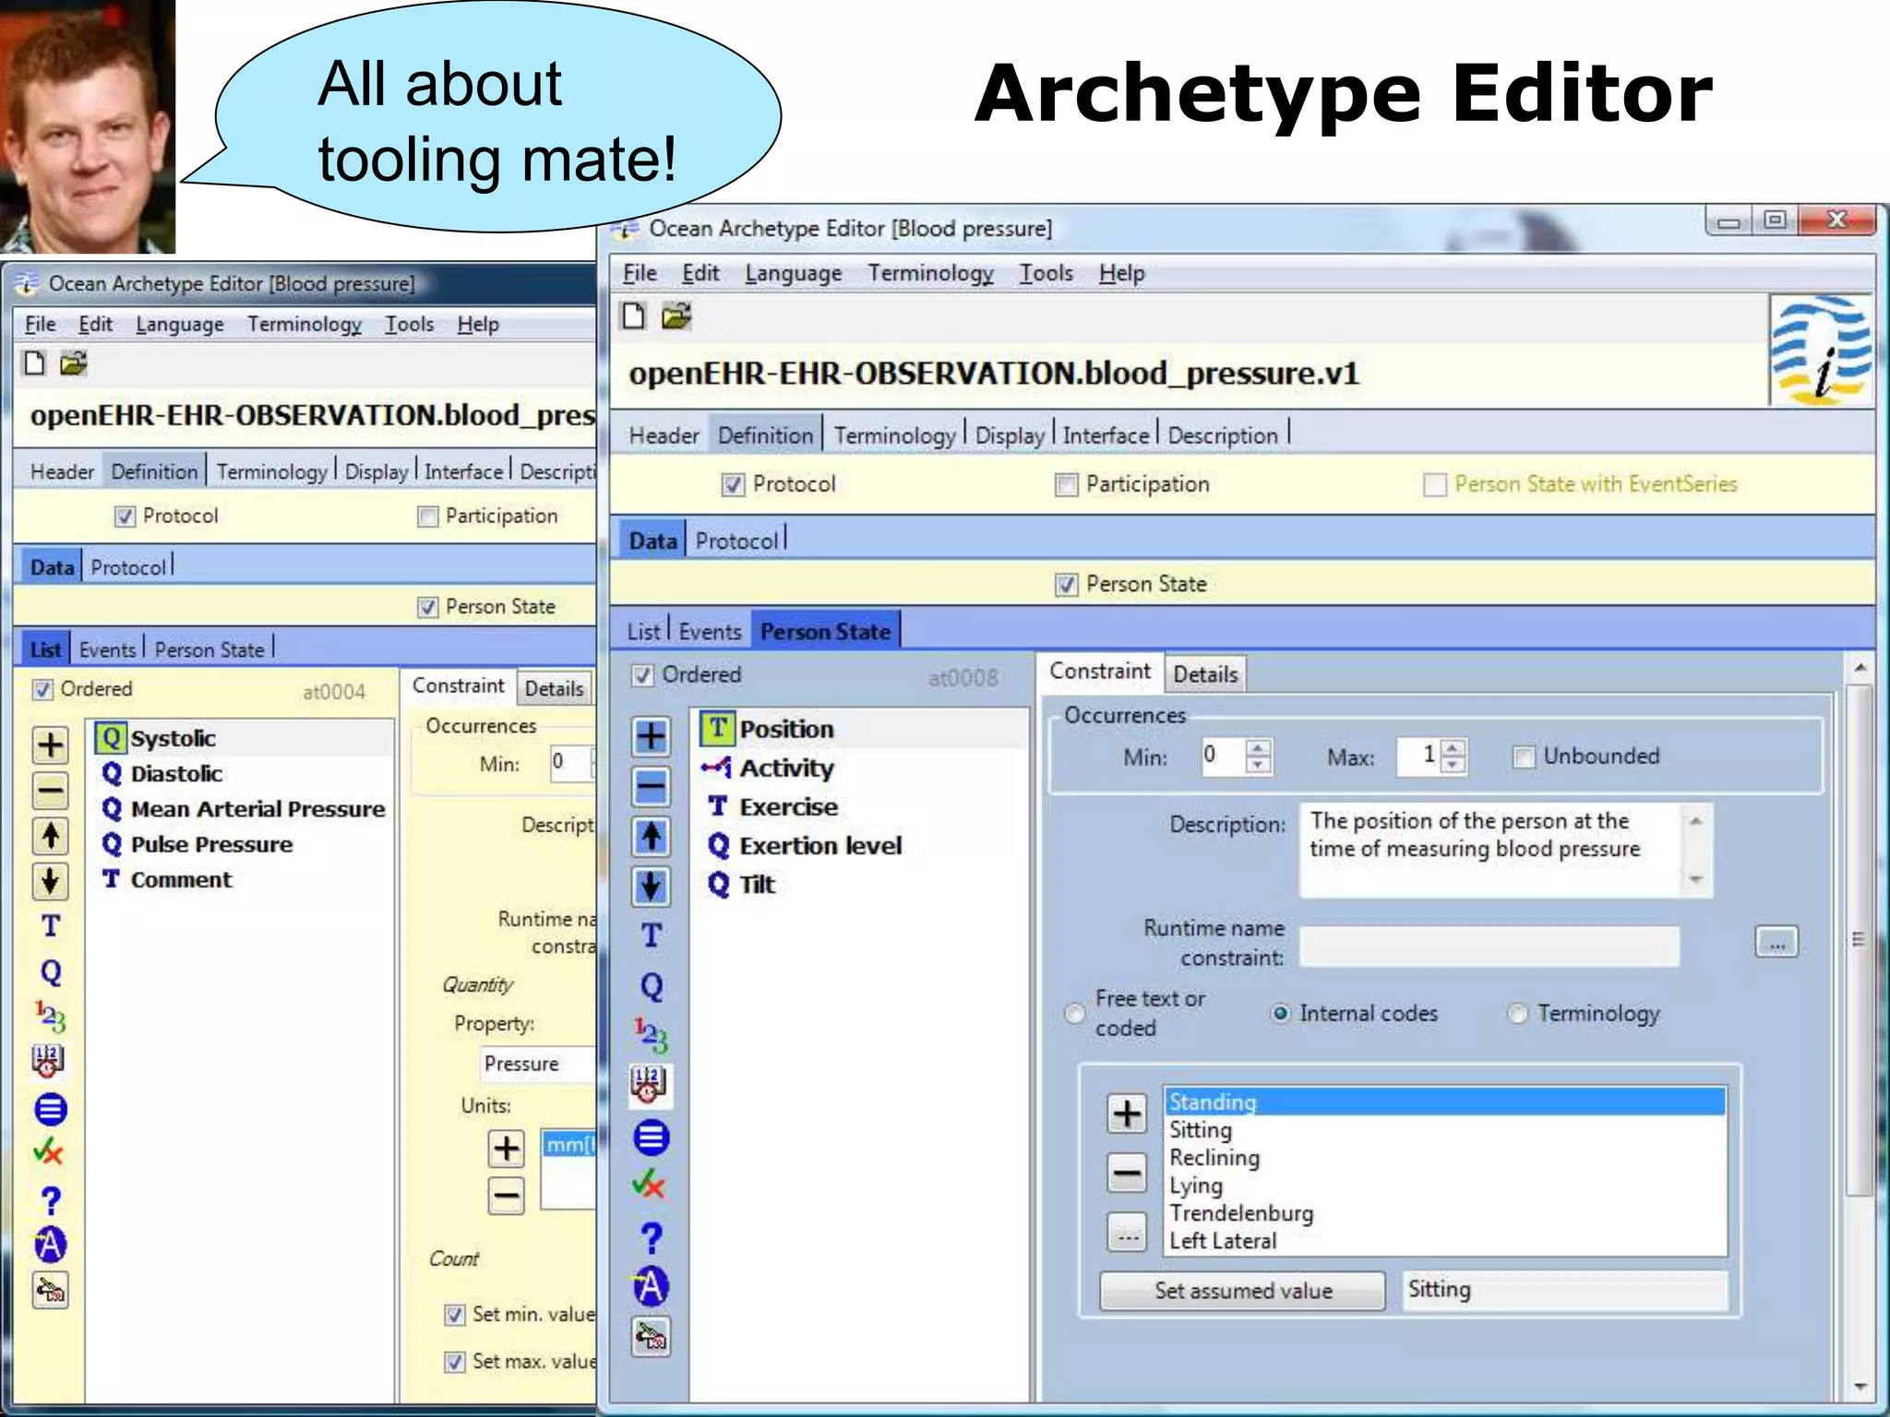Click remove (−) element button in back window sidebar

pyautogui.click(x=51, y=790)
